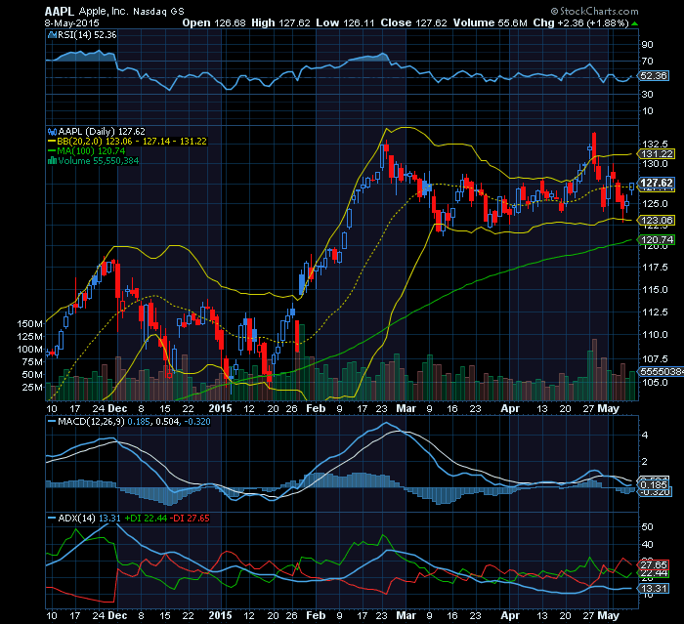Click the green up-triangle beside the Chg value
This screenshot has width=684, height=624.
(x=634, y=23)
